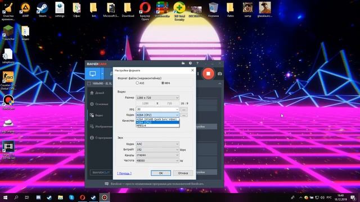Open the FPS dropdown showing 30
The height and width of the screenshot is (202, 360).
coord(157,109)
